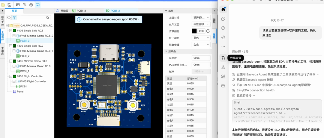This screenshot has height=138, width=324.
Task: Select the PCB1 item under F405 Flight Controller
Action: click(23, 87)
